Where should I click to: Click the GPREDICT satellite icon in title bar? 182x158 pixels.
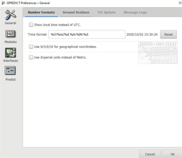pyautogui.click(x=3, y=3)
